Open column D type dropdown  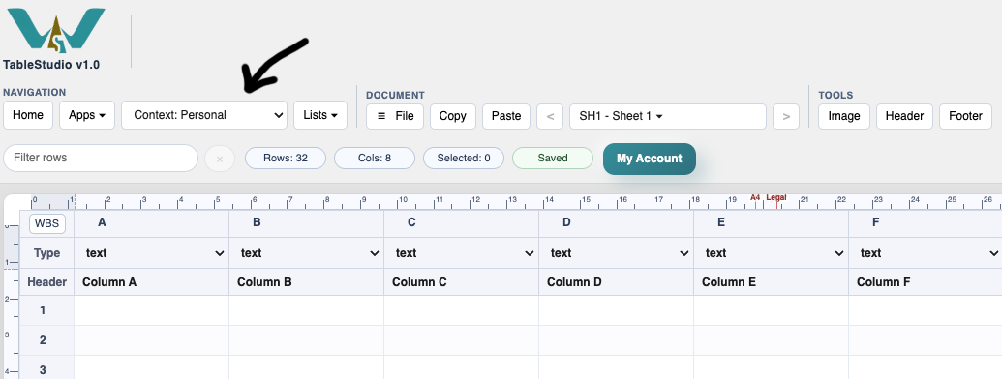tap(616, 253)
